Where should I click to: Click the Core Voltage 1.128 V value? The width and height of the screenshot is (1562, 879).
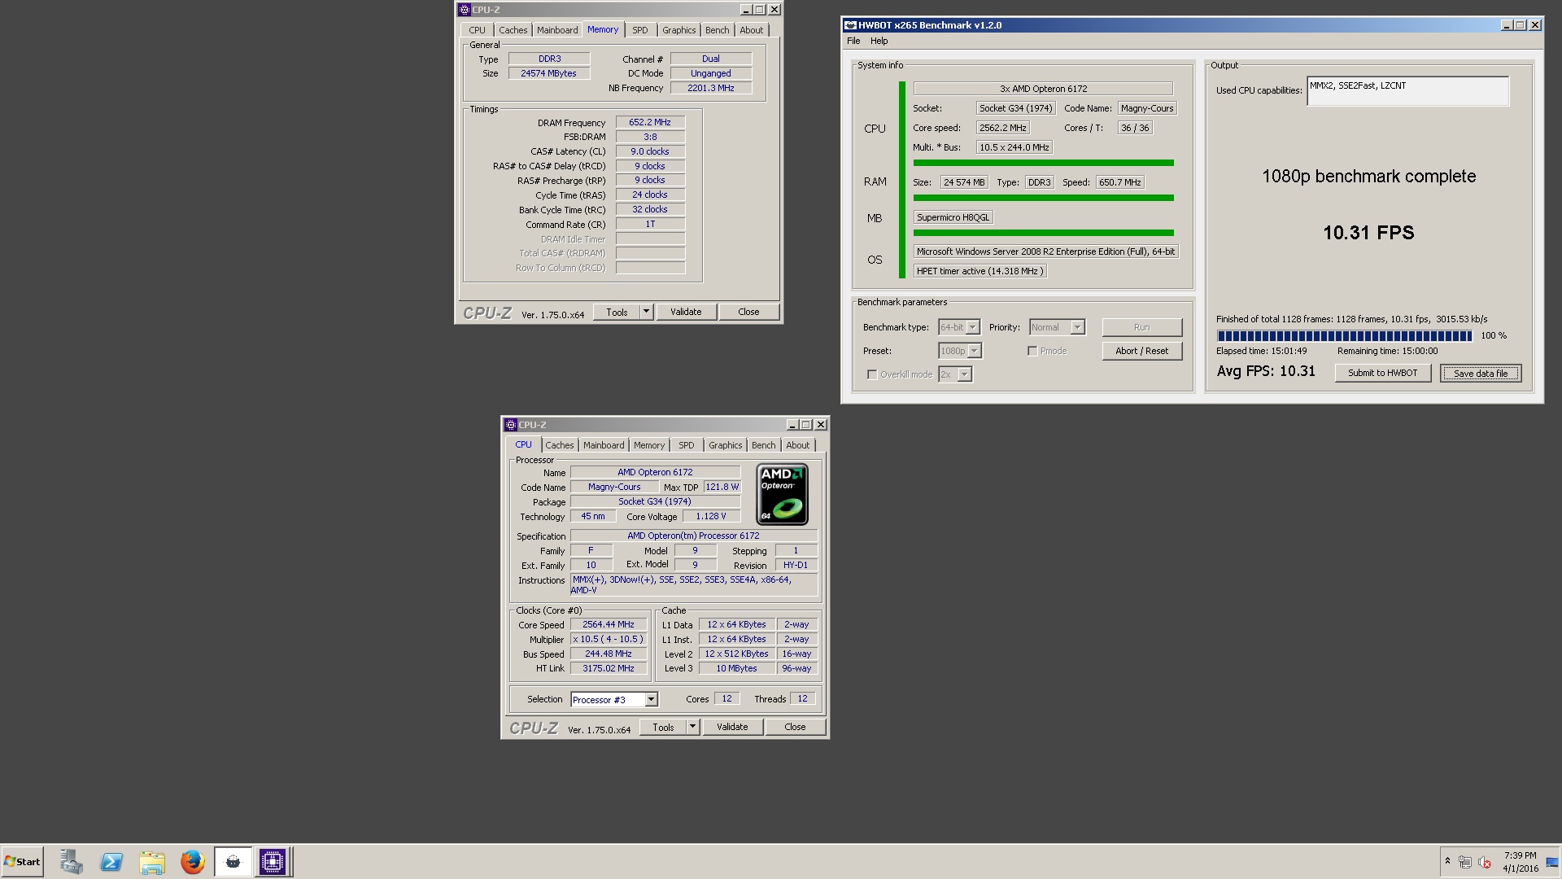(x=711, y=516)
